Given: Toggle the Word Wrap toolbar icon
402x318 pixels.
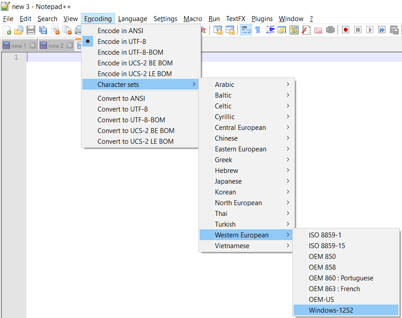Looking at the screenshot, I should [x=246, y=30].
